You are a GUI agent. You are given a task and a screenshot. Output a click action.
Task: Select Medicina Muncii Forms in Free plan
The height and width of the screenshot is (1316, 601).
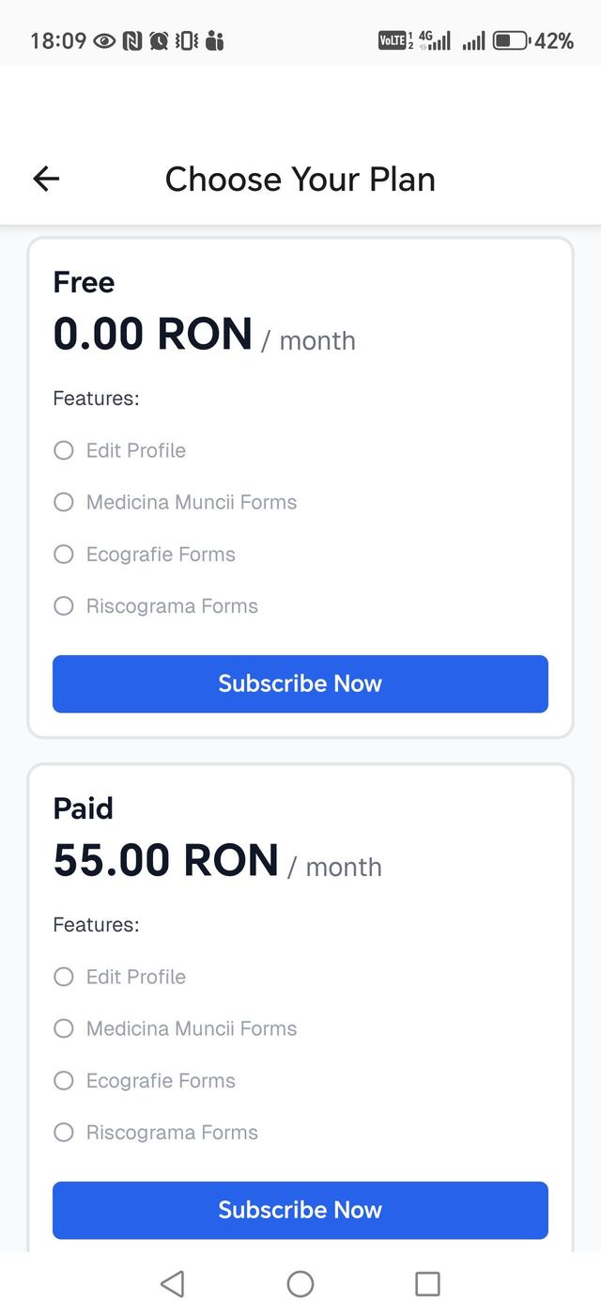(x=64, y=502)
